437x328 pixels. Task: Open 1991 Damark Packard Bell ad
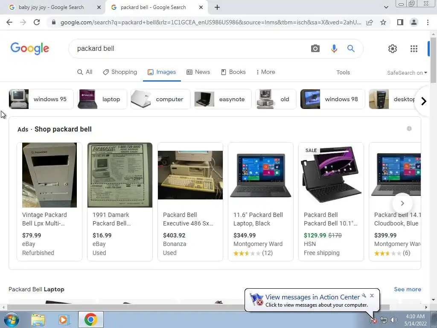point(120,202)
